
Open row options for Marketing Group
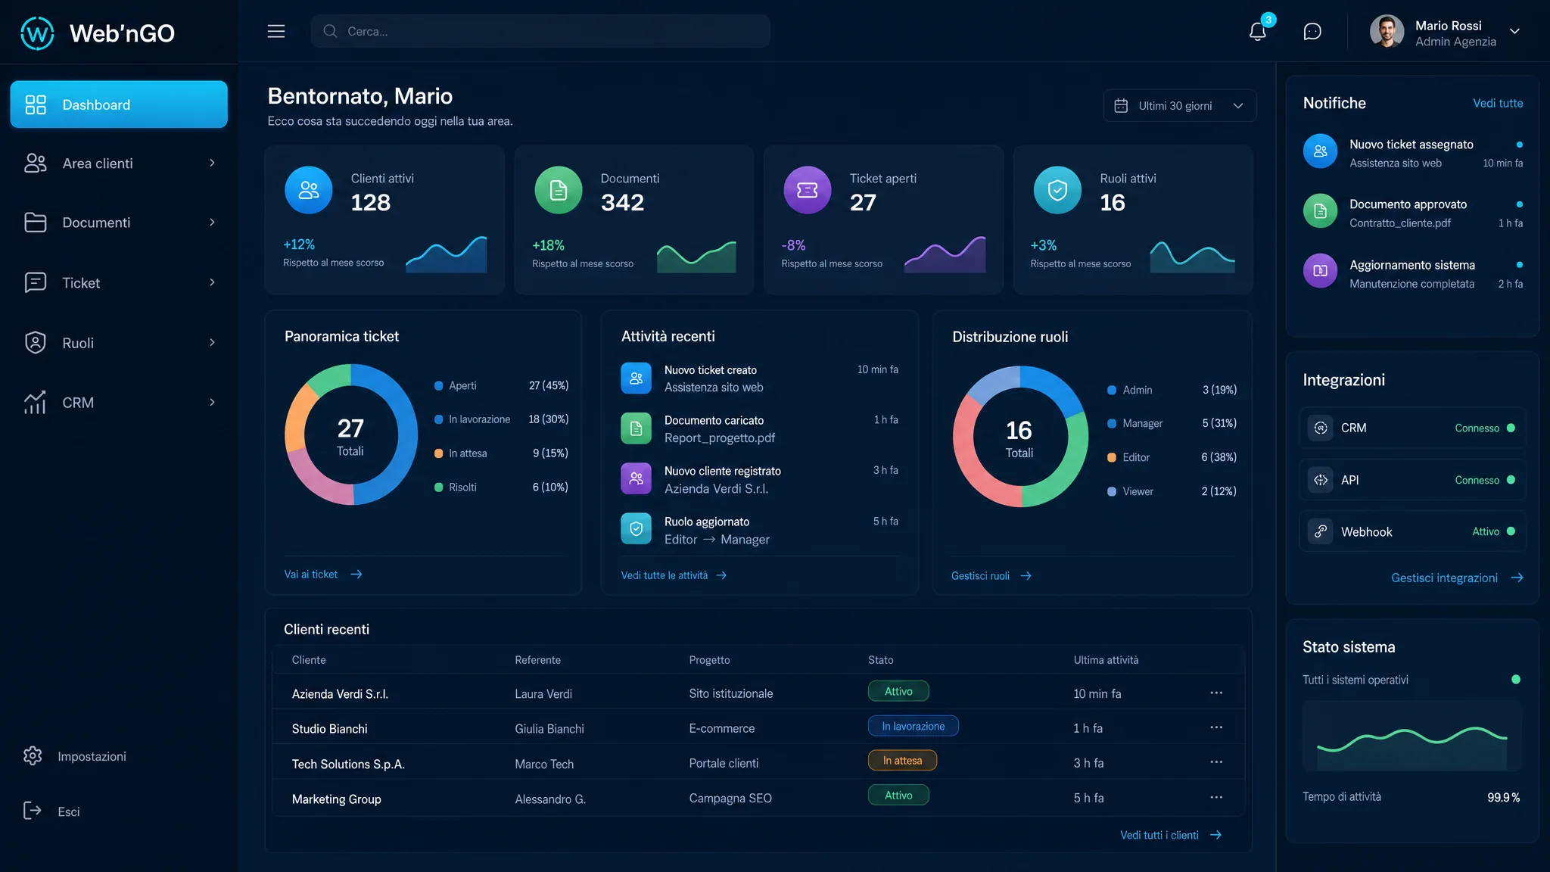click(1216, 797)
